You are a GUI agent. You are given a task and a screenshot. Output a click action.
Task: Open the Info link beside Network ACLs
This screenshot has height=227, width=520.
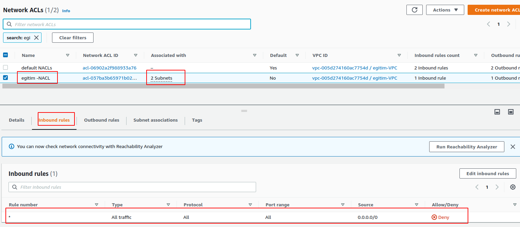[x=66, y=11]
